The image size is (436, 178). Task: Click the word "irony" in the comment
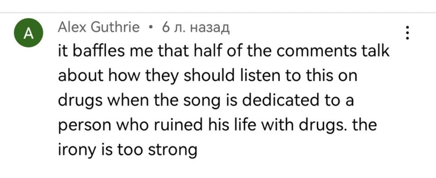pos(76,150)
